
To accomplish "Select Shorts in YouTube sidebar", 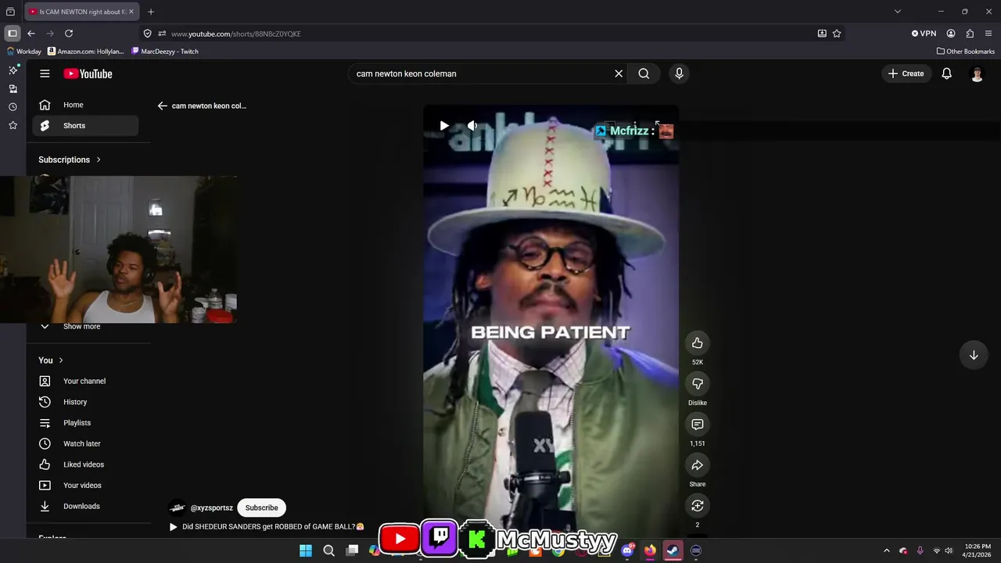I will coord(85,126).
